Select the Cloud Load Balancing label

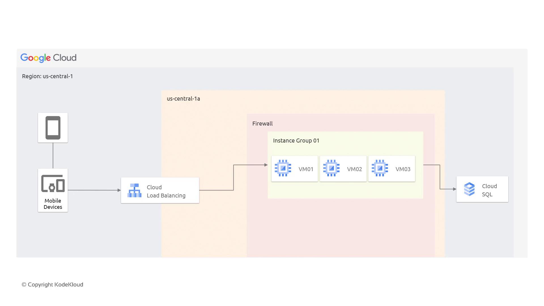coord(166,191)
